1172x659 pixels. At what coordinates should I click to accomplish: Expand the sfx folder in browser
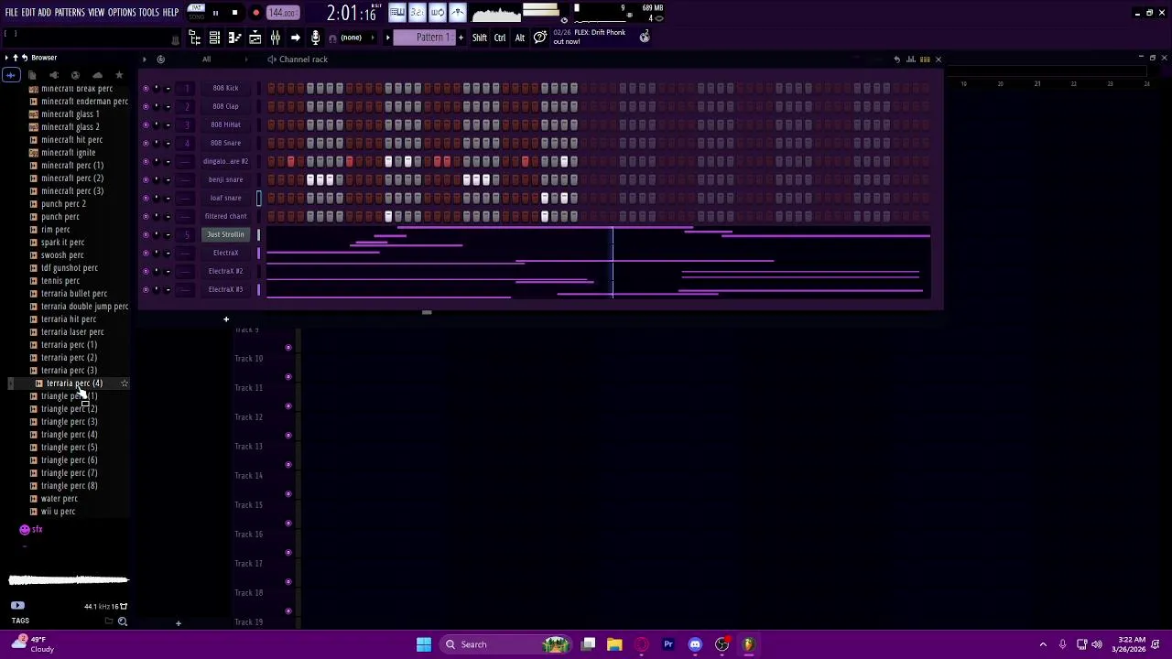(x=32, y=529)
